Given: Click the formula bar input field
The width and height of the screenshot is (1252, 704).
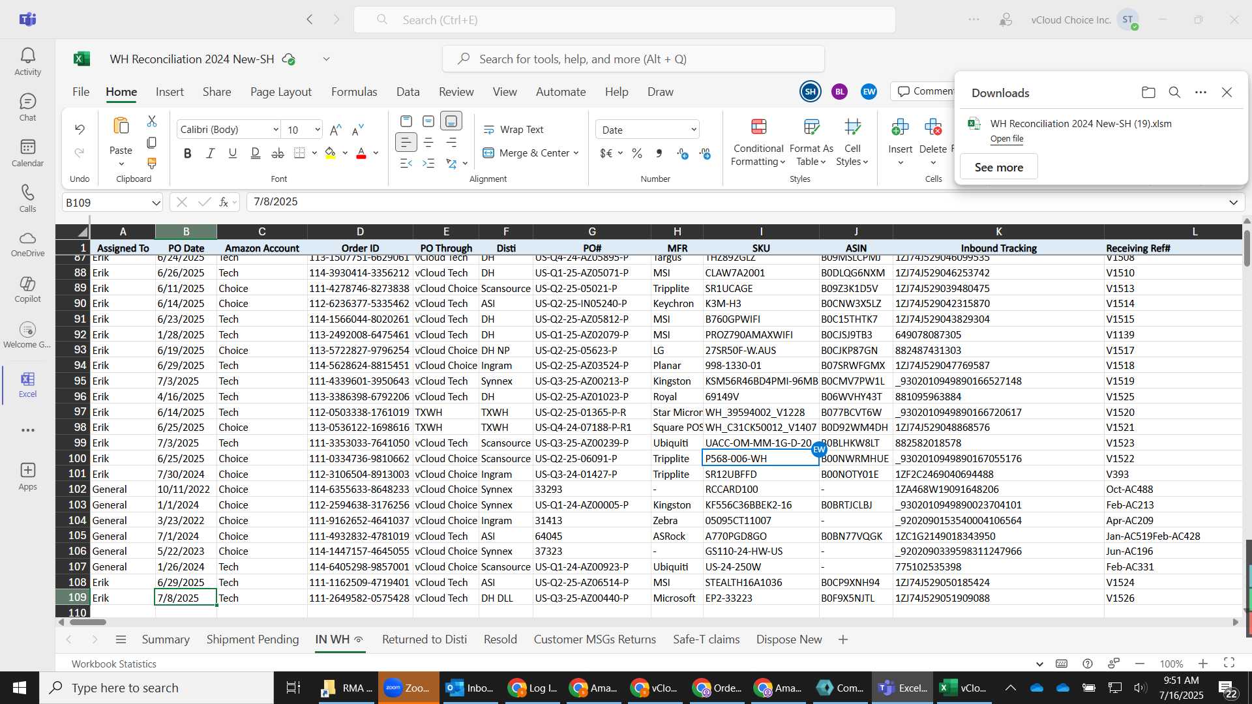Looking at the screenshot, I should (736, 202).
